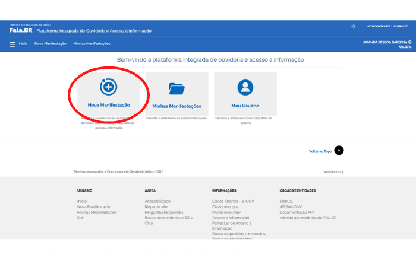Click the Fala.BR logo
This screenshot has height=261, width=416.
point(20,30)
